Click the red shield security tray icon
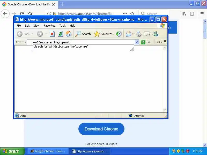 coord(188,151)
